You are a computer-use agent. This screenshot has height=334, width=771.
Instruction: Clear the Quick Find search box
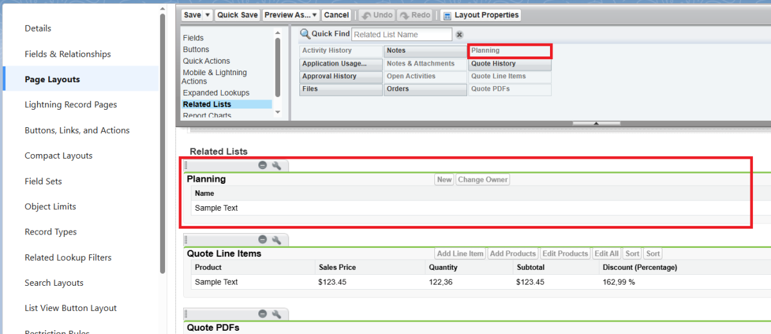pos(459,35)
